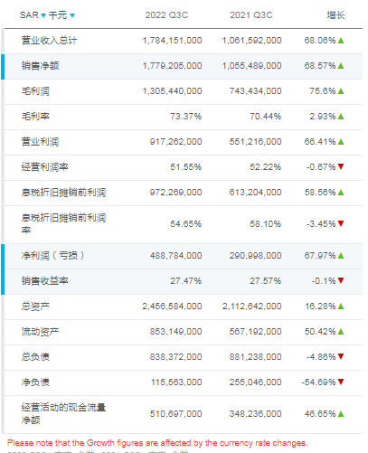Click the 增长 column header

tap(335, 15)
